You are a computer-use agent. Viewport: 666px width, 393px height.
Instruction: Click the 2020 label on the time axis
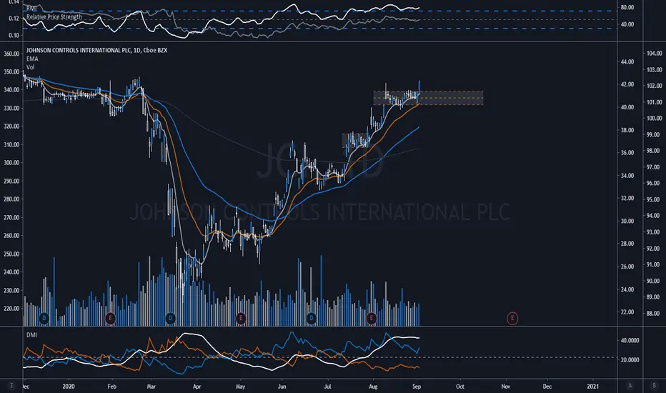(x=69, y=386)
